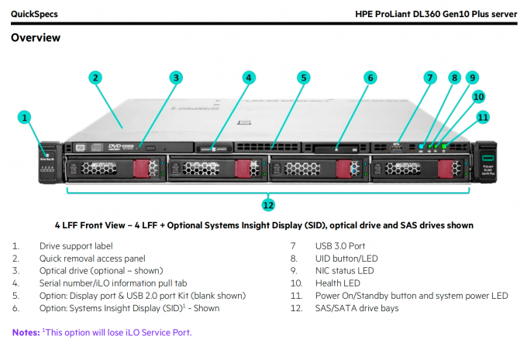Click callout circle number 10
Image resolution: width=527 pixels, height=353 pixels.
click(479, 97)
